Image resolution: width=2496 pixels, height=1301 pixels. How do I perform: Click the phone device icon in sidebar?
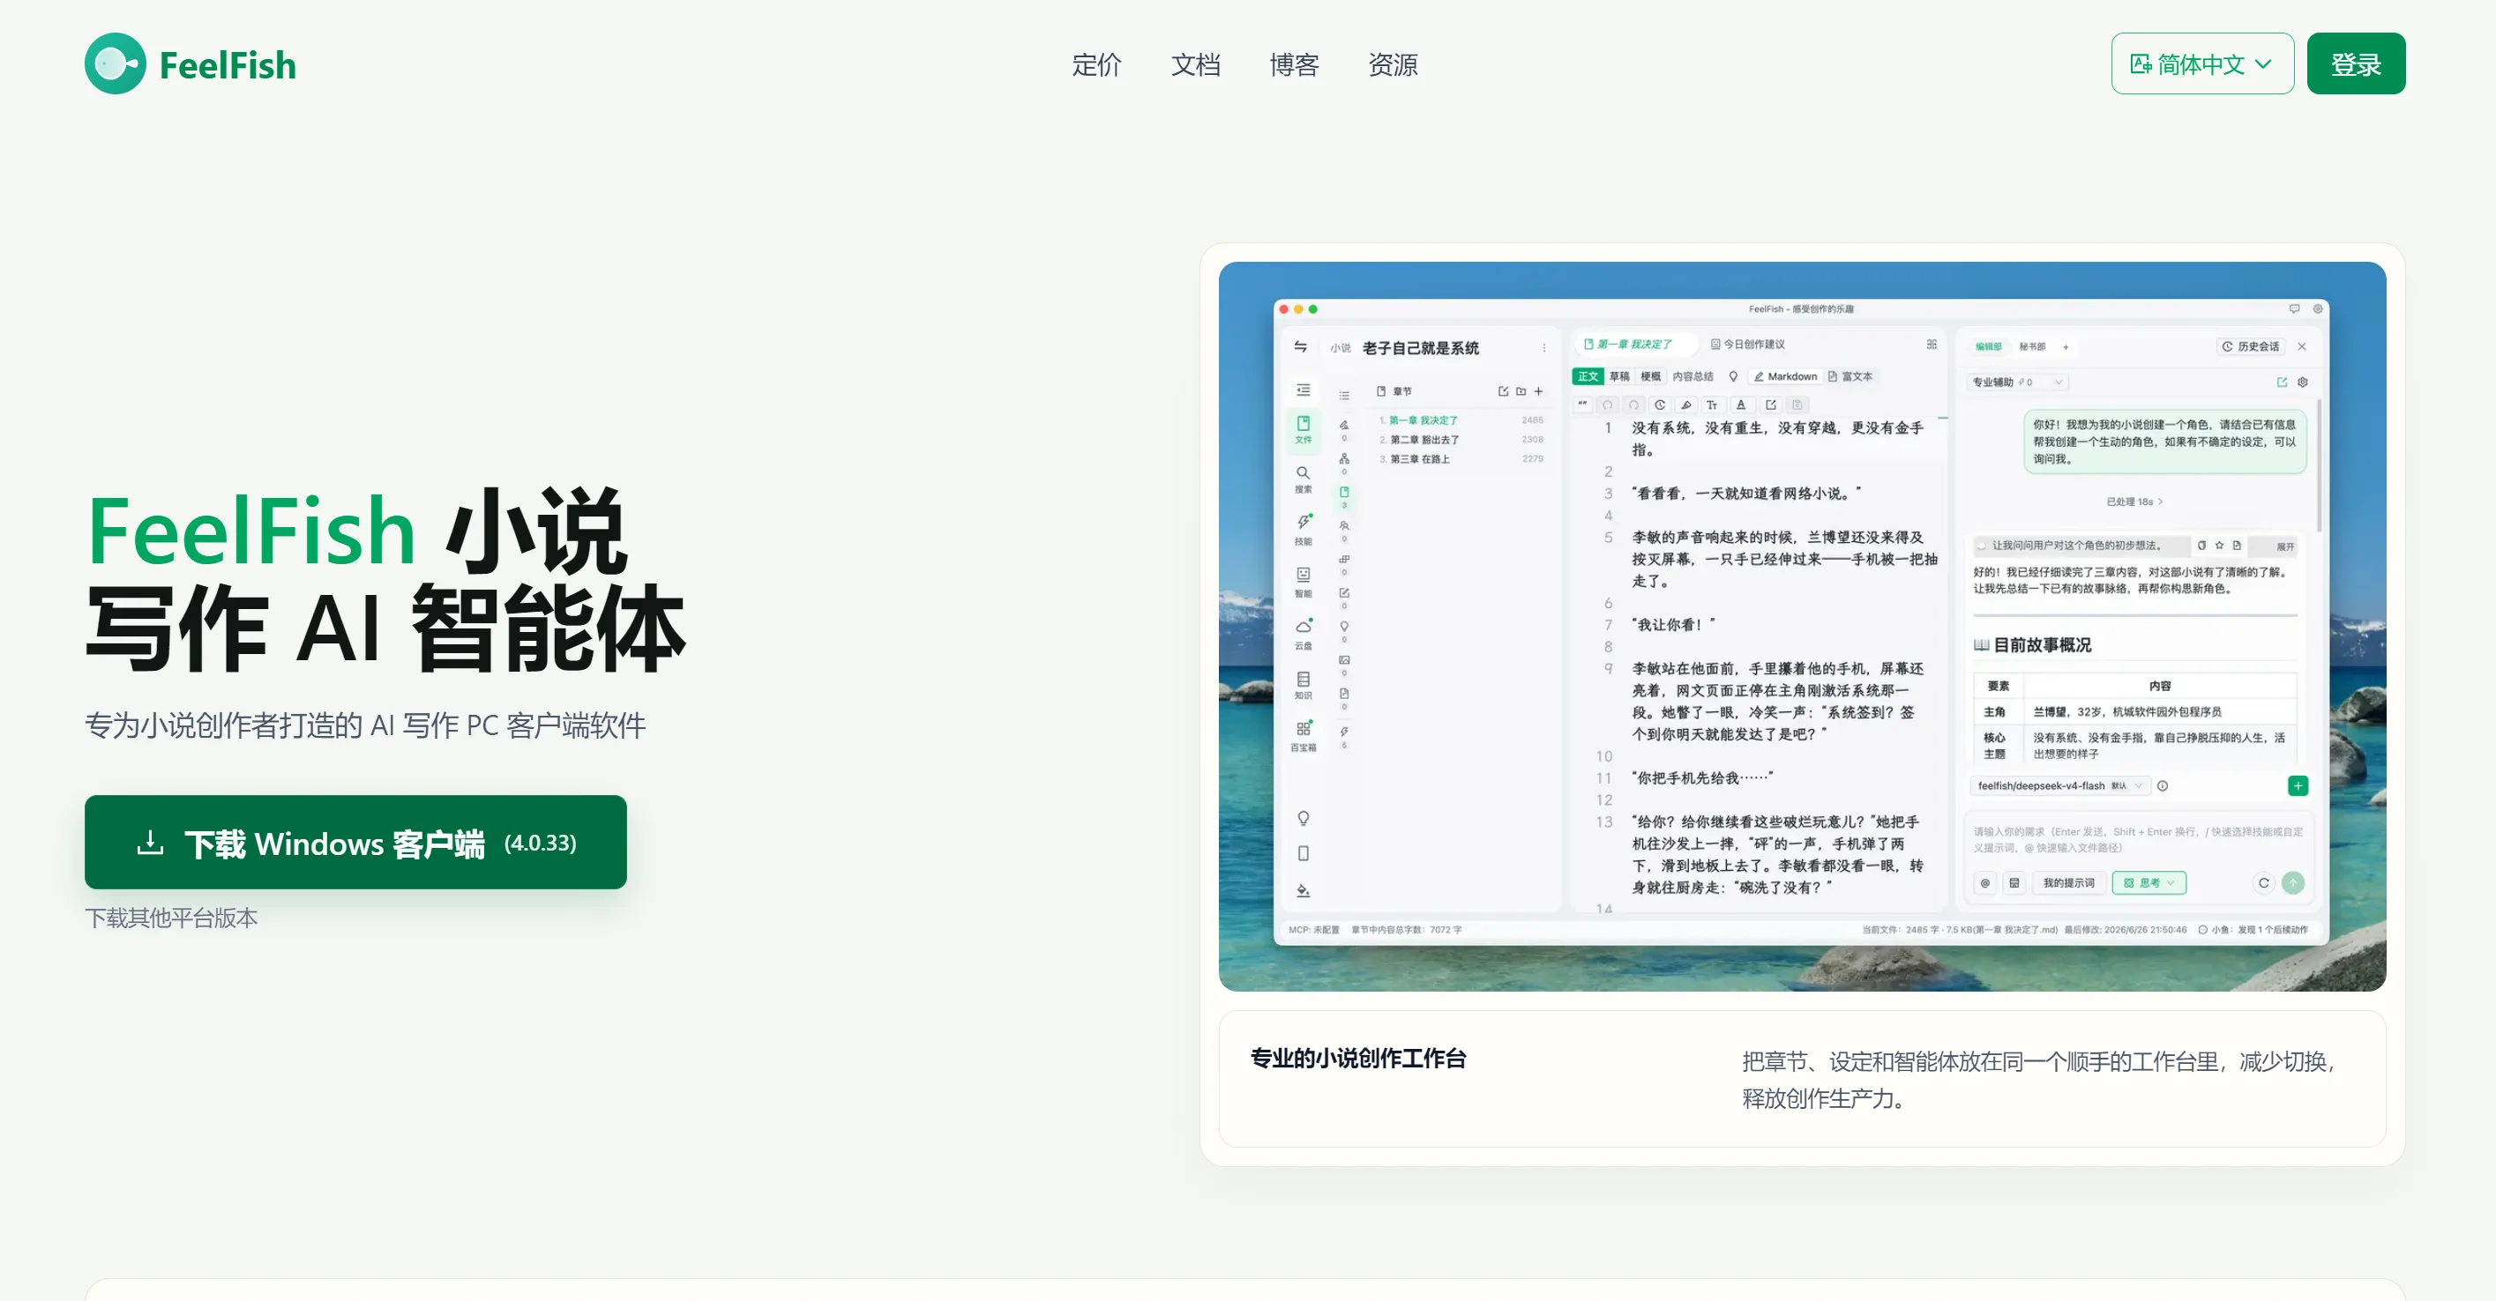tap(1304, 854)
